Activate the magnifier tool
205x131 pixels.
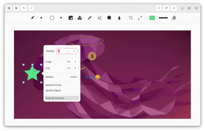(109, 18)
